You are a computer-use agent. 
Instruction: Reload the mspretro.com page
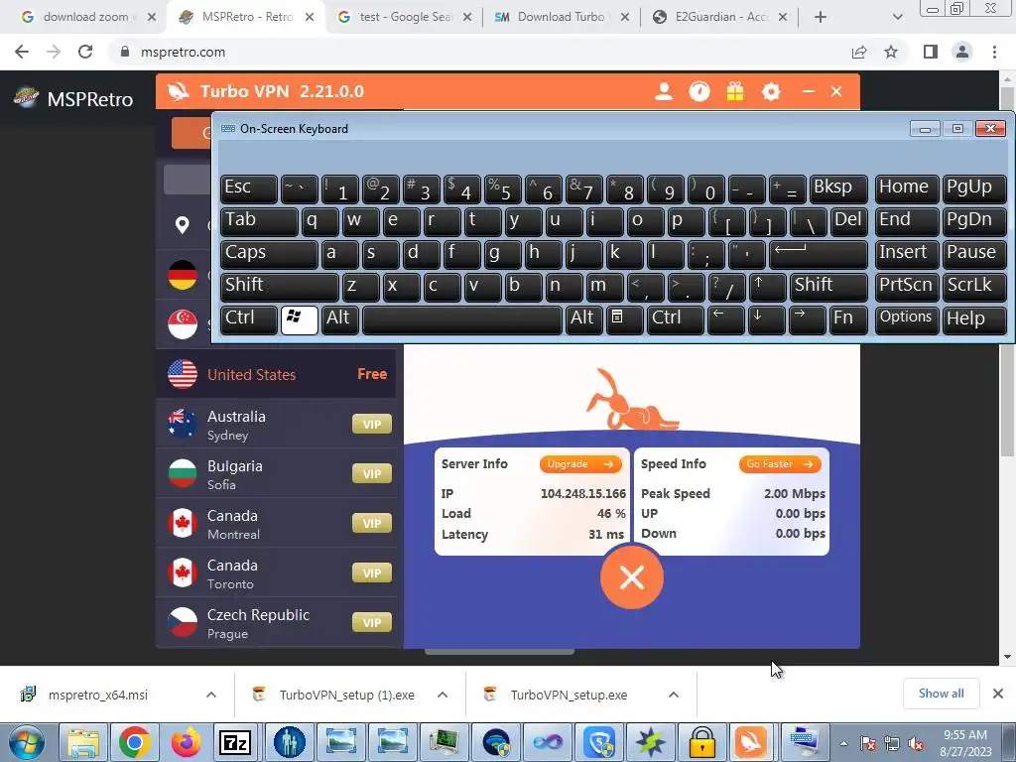coord(85,52)
